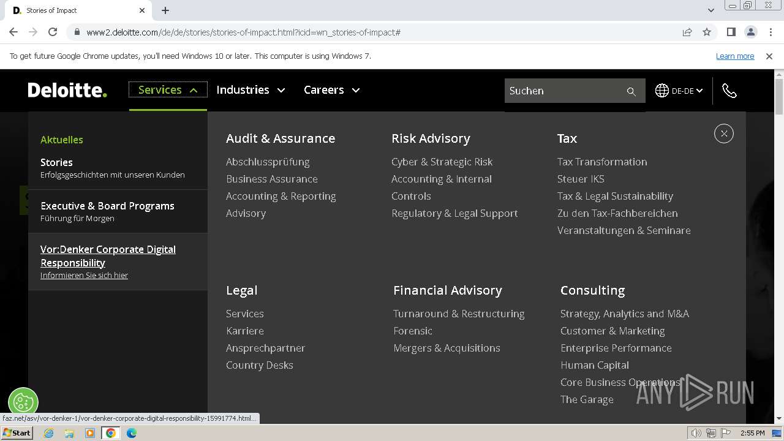784x441 pixels.
Task: Open Chrome's three-dot menu
Action: coord(770,32)
